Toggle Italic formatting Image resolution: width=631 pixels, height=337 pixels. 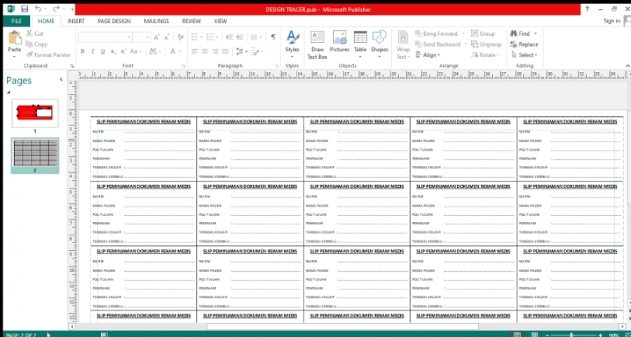click(93, 51)
